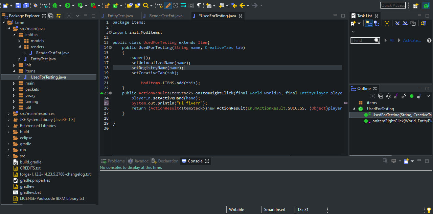
Task: Open the Search magnifier tool
Action: click(145, 5)
